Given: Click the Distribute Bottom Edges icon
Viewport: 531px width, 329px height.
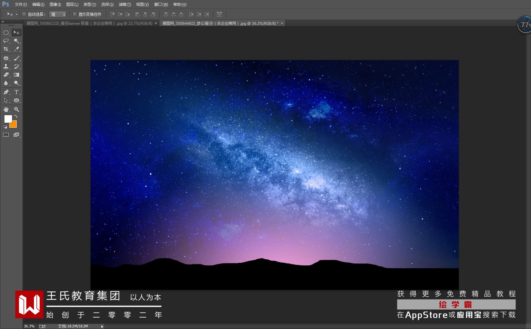Looking at the screenshot, I should [x=181, y=14].
